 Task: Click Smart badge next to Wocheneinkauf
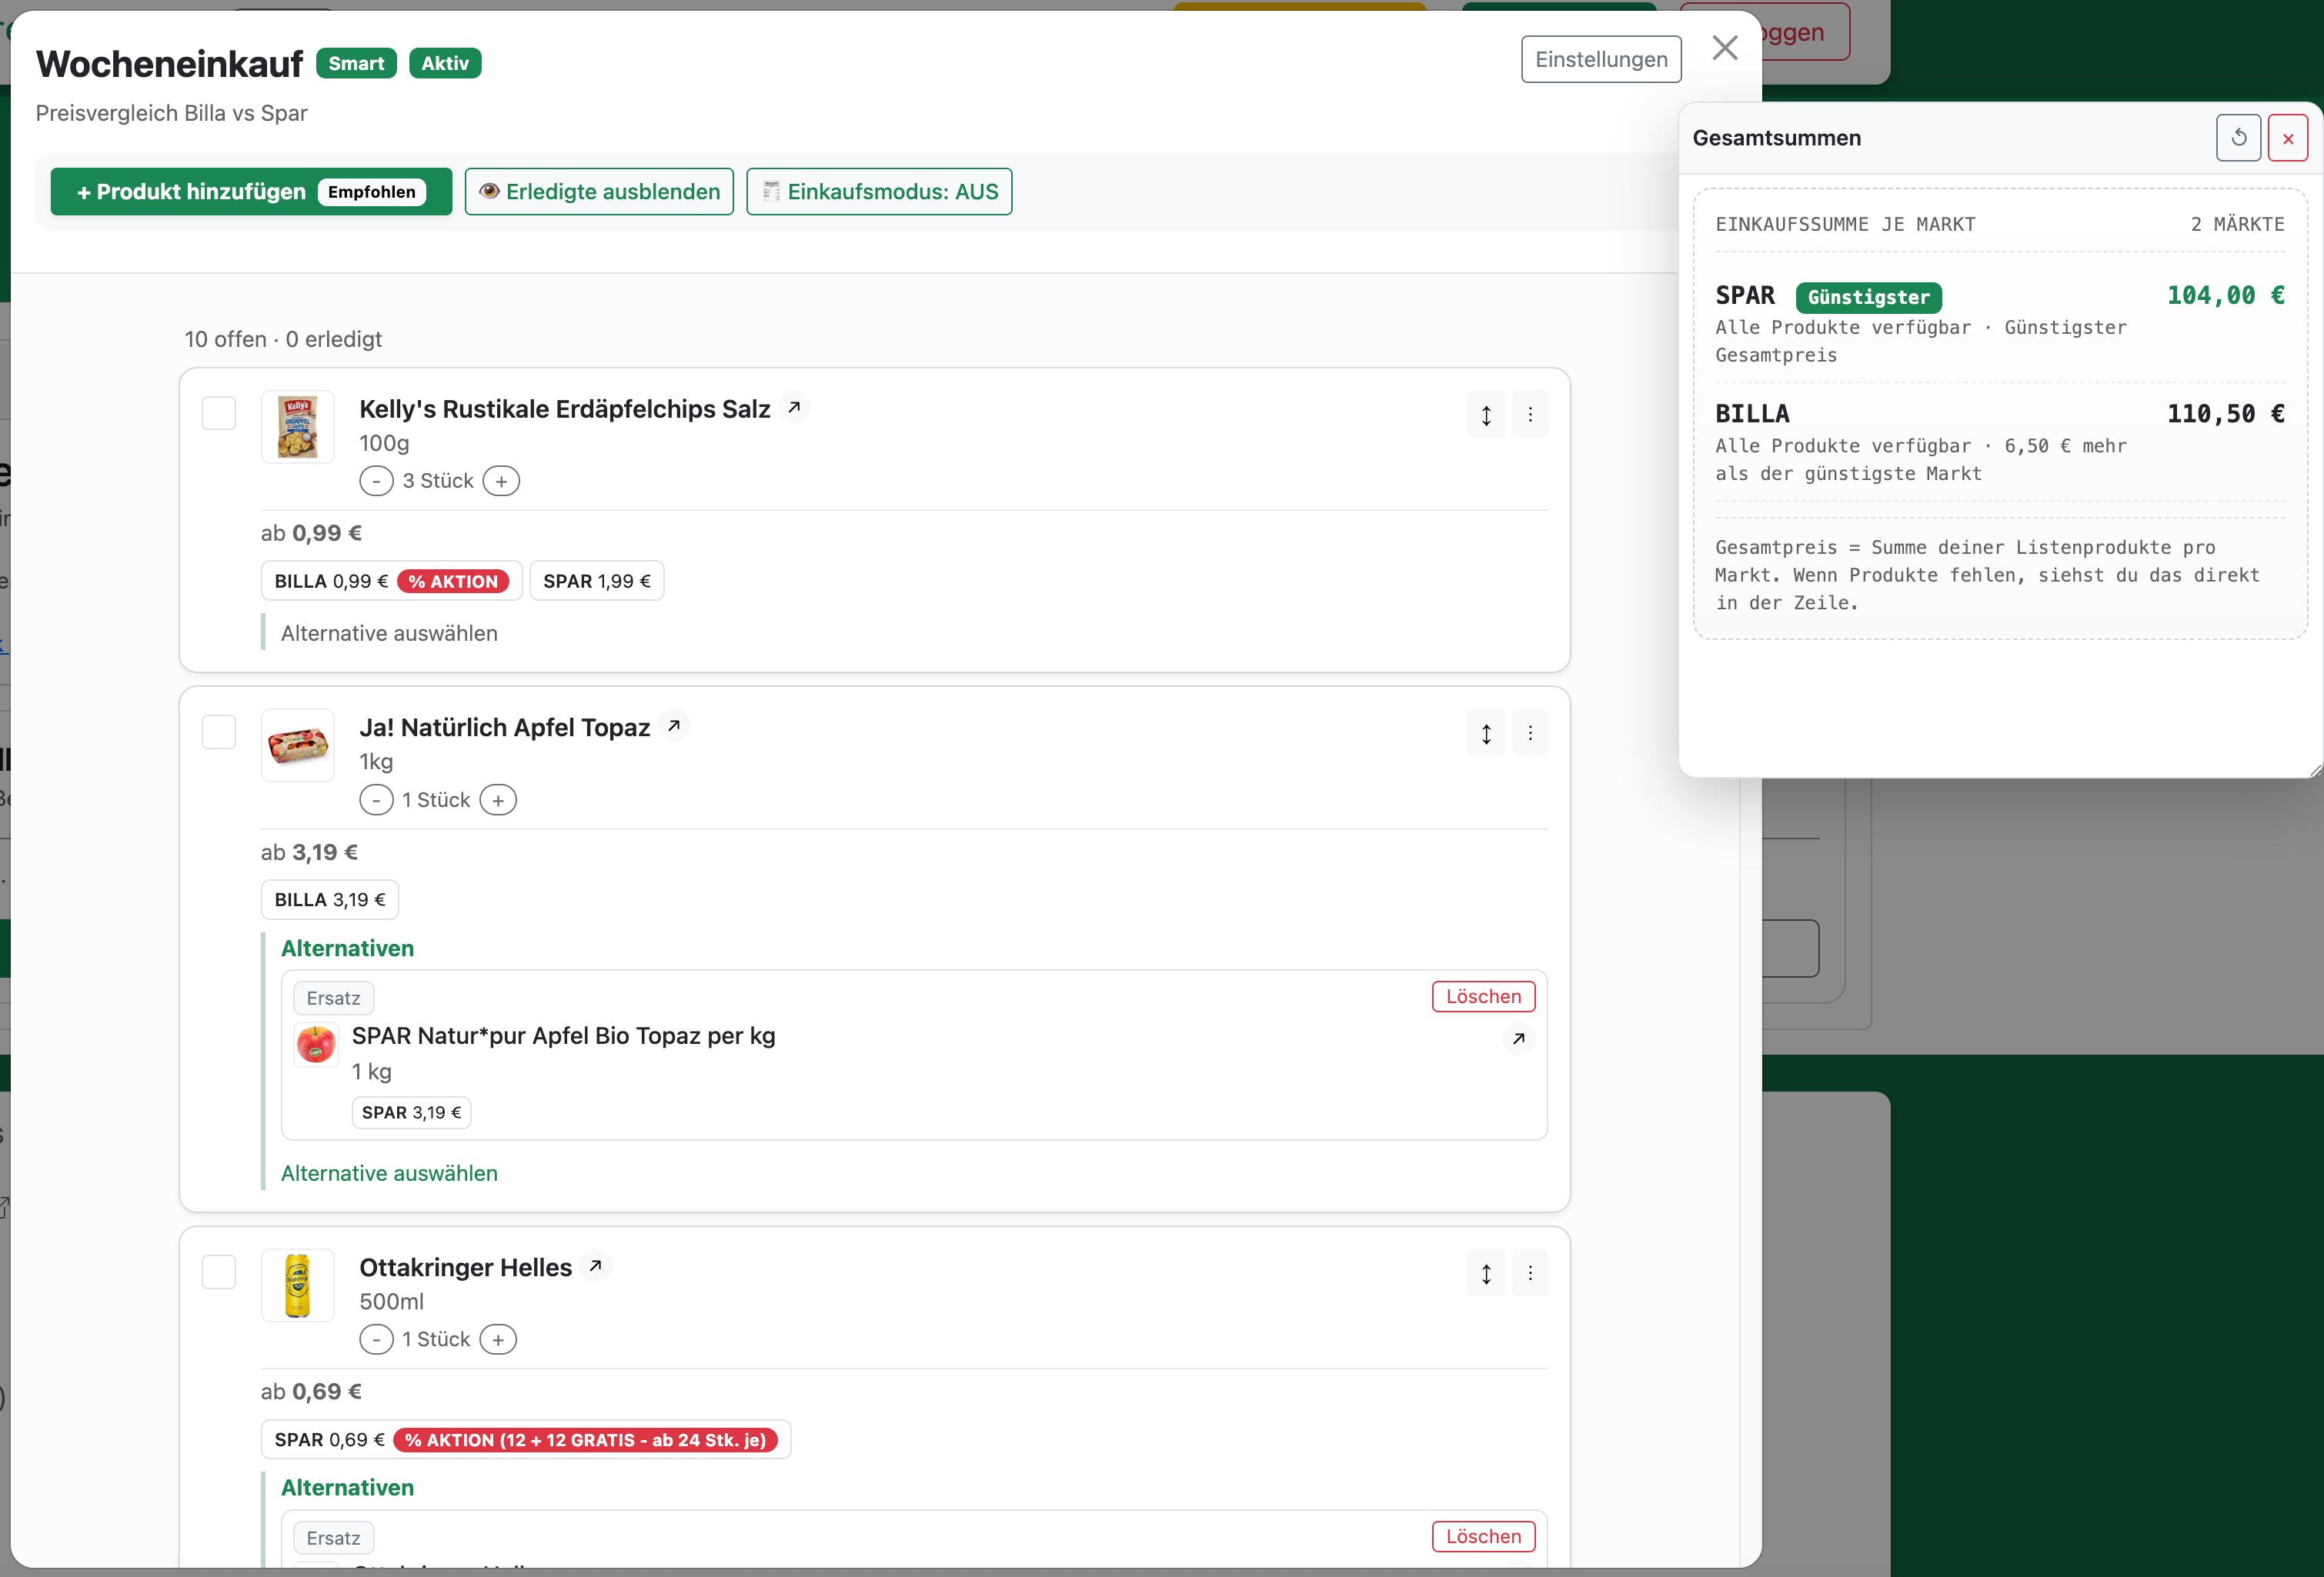click(356, 63)
